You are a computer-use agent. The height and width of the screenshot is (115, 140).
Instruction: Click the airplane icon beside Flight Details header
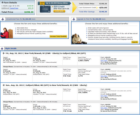click(x=2, y=49)
